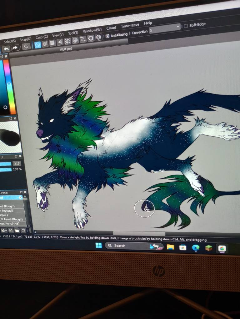Open the Window(W) menu
The width and height of the screenshot is (240, 319).
92,31
